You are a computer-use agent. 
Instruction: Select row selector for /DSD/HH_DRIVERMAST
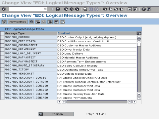[2, 49]
